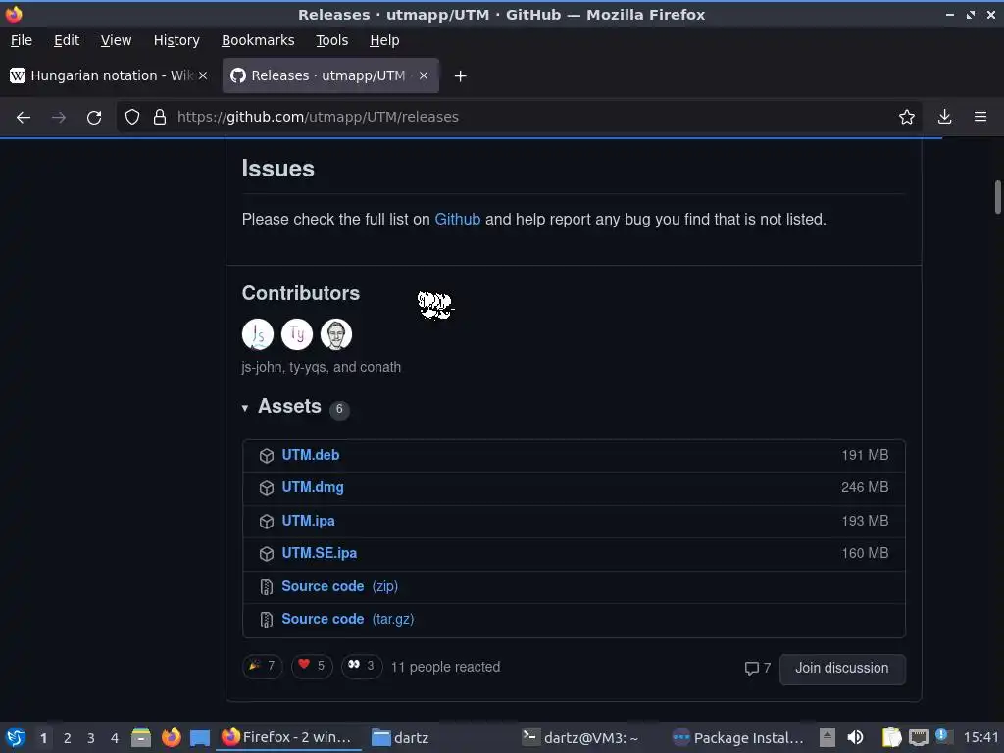Click the 15:41 taskbar clock

(x=980, y=737)
